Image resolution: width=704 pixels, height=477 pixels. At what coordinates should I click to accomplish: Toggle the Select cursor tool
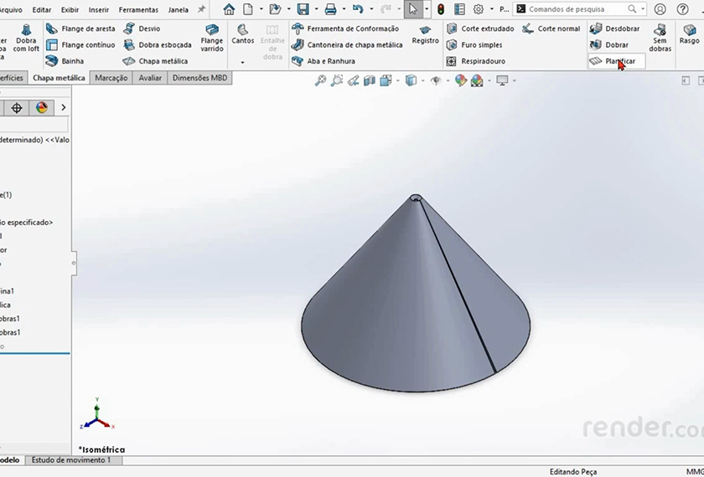412,9
